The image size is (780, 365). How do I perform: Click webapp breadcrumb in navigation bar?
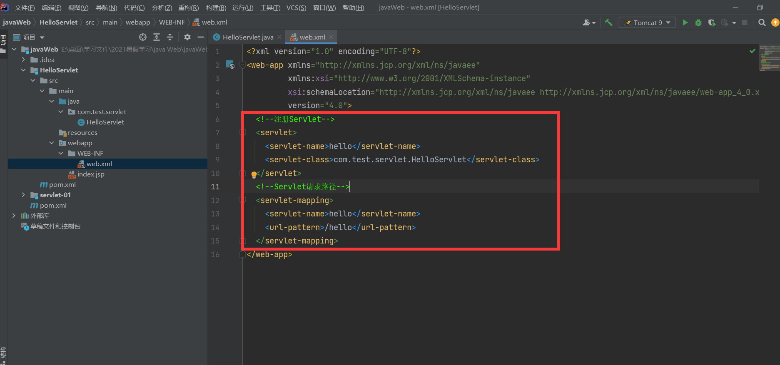click(138, 22)
